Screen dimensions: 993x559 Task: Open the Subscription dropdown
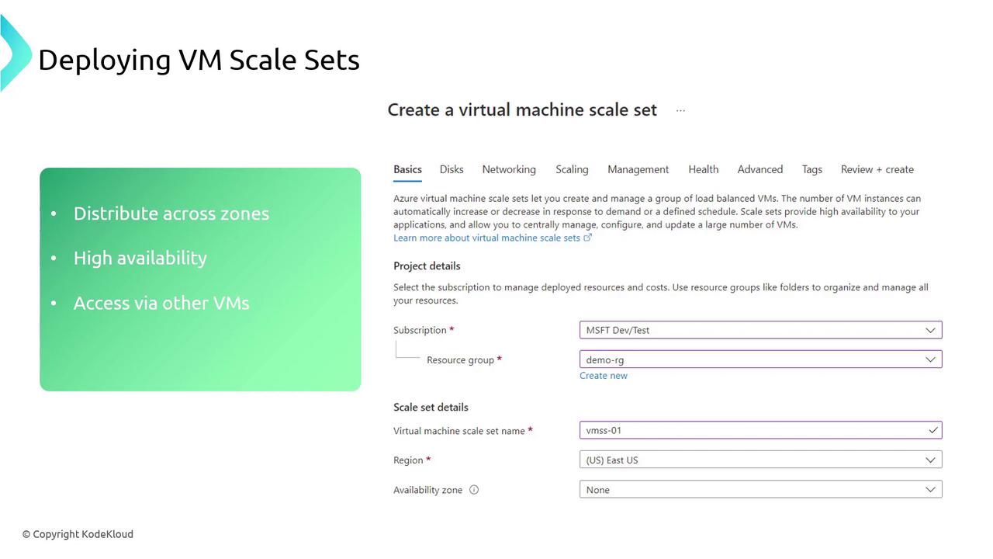point(760,330)
